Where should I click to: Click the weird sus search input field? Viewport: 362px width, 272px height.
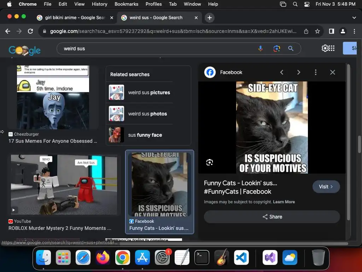pyautogui.click(x=157, y=49)
